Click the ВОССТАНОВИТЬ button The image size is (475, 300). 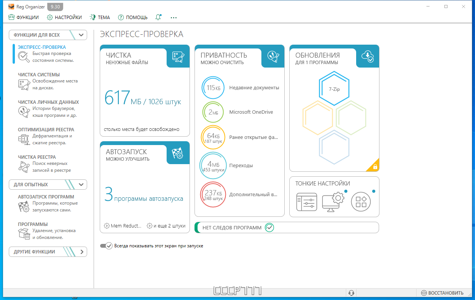(x=442, y=293)
